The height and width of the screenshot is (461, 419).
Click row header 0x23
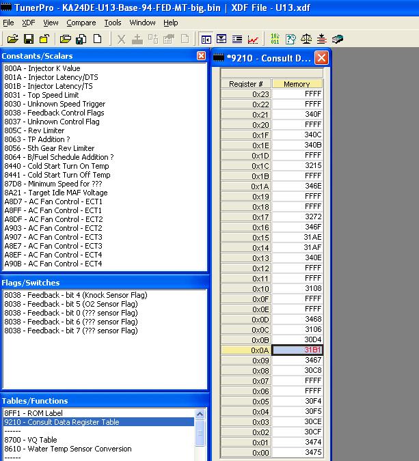point(245,94)
